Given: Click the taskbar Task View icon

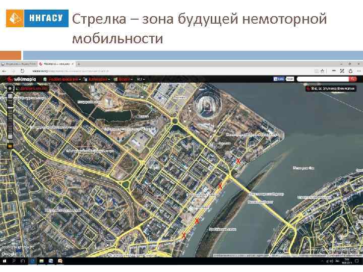Looking at the screenshot, I should [23, 261].
